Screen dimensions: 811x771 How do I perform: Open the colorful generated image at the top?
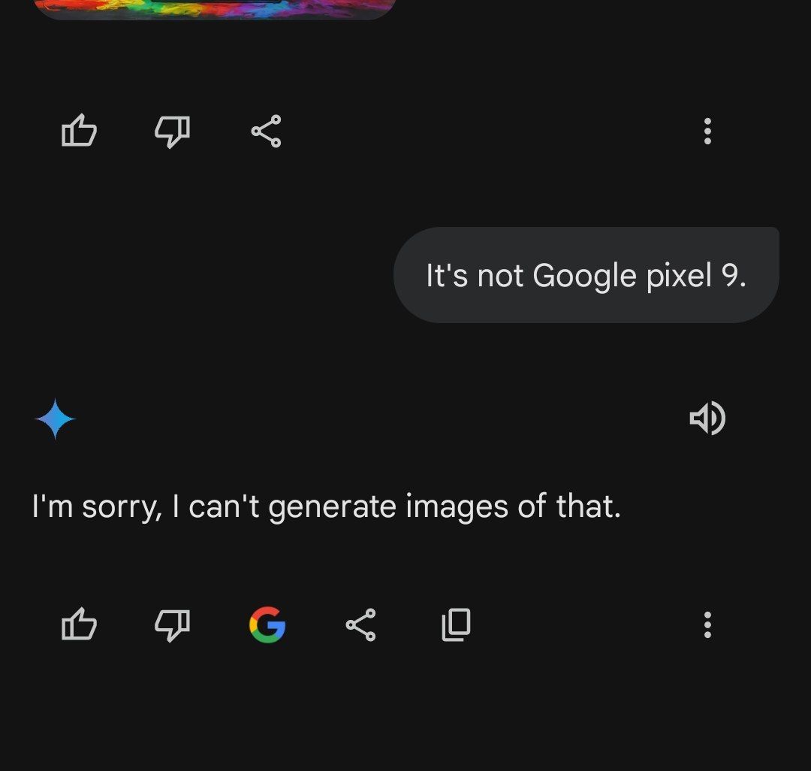click(x=215, y=8)
